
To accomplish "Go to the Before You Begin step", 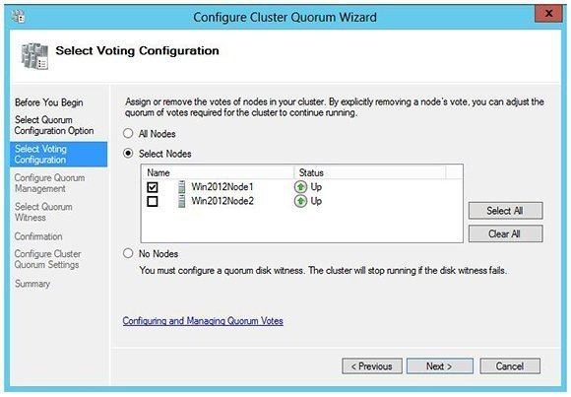I will (49, 102).
